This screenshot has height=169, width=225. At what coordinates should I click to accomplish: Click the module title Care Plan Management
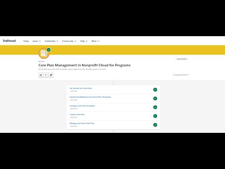[84, 65]
